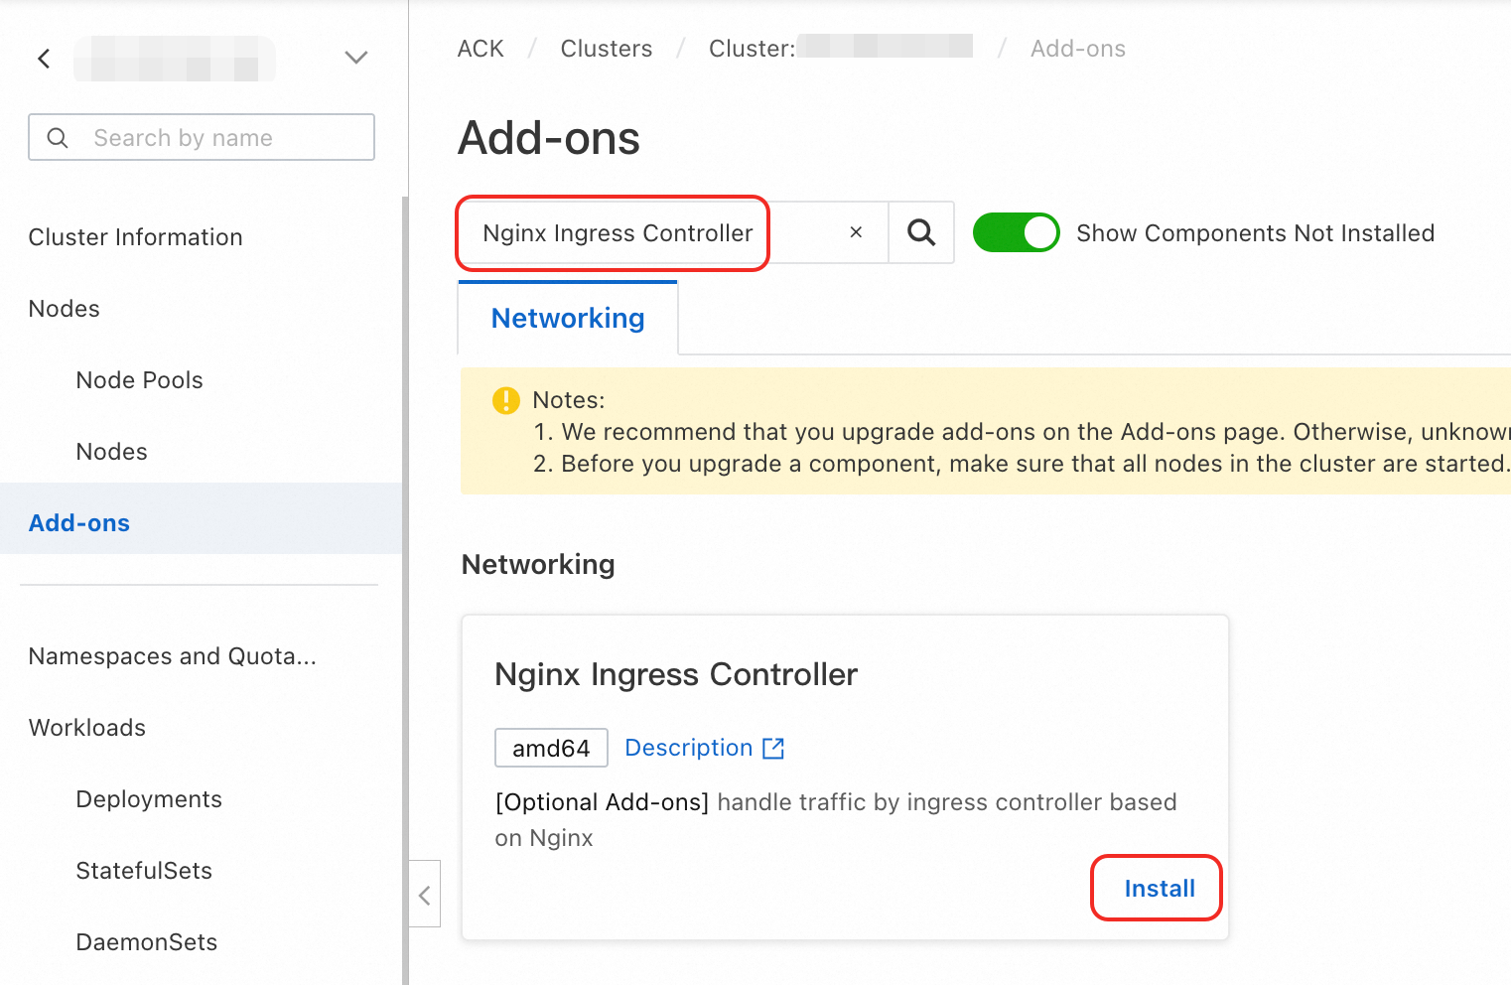Expand the Workloads section

(x=87, y=728)
